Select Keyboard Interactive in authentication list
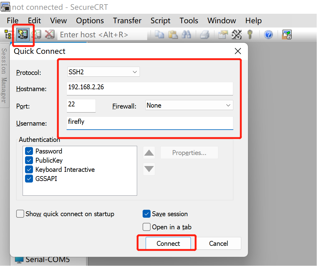This screenshot has width=317, height=266. [65, 169]
